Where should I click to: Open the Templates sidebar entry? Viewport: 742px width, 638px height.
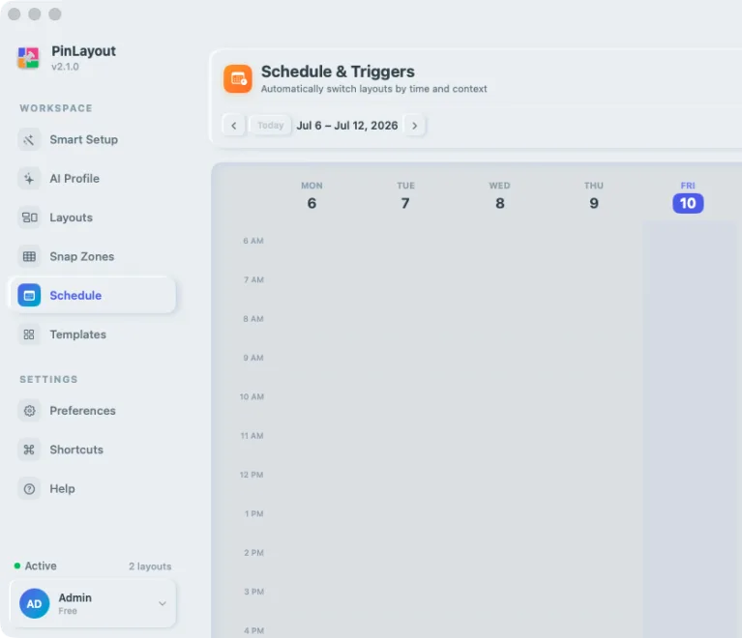[x=92, y=334]
